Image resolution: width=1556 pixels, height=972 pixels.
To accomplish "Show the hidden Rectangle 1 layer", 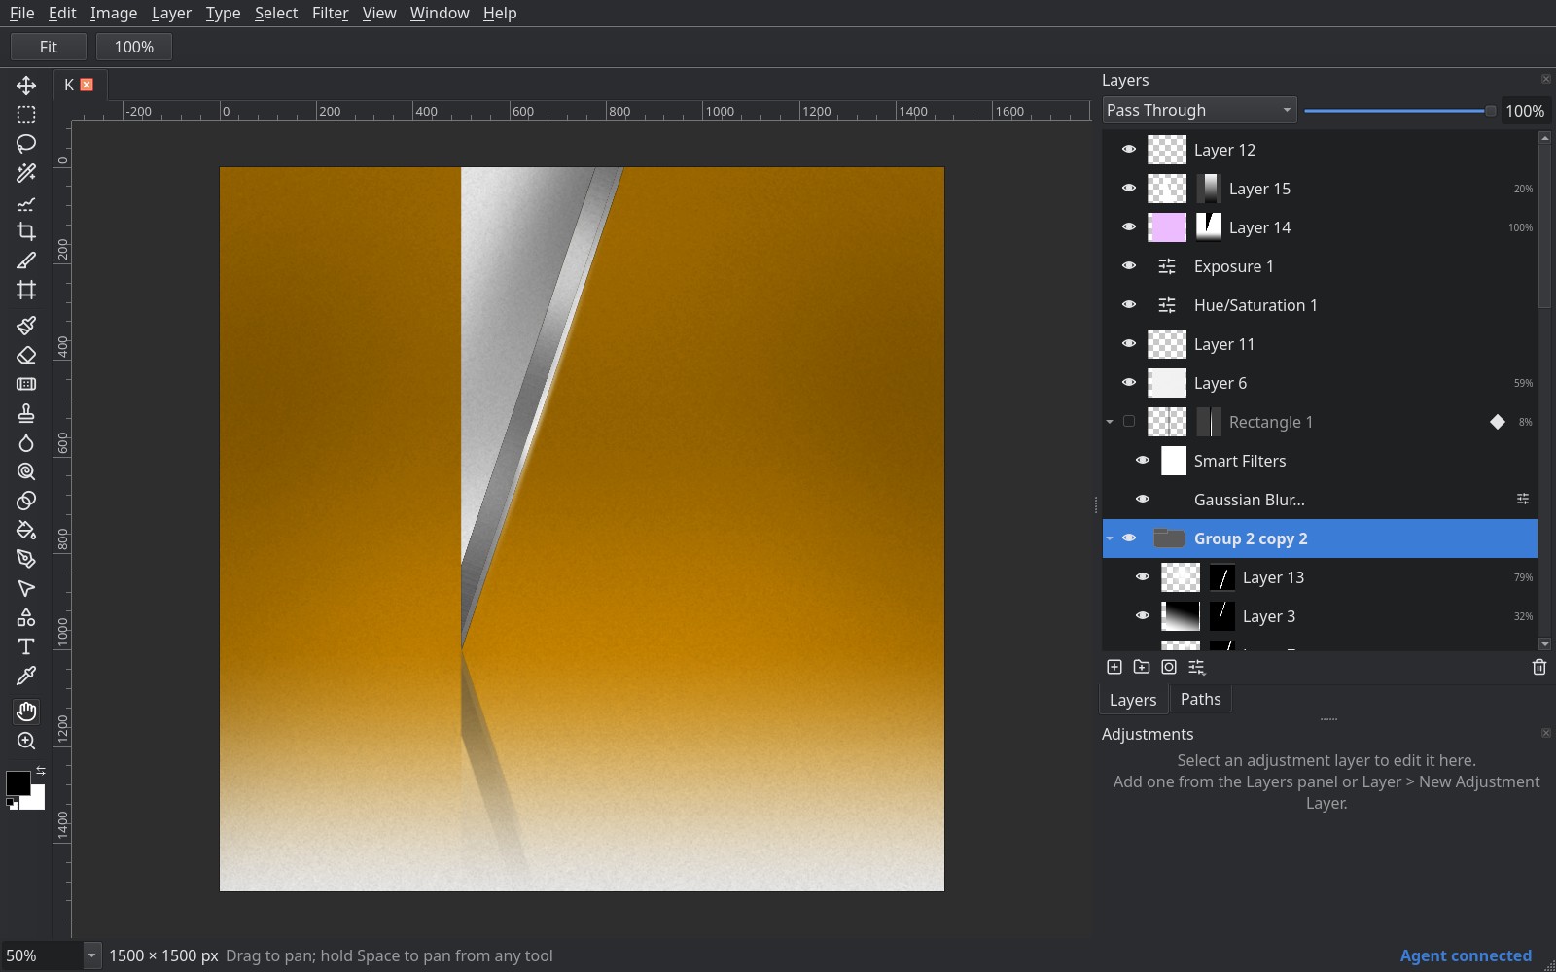I will (x=1129, y=422).
